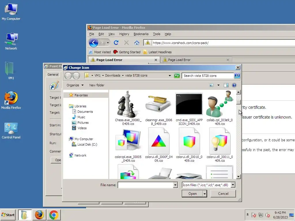Open Firefox View menu

[111, 34]
